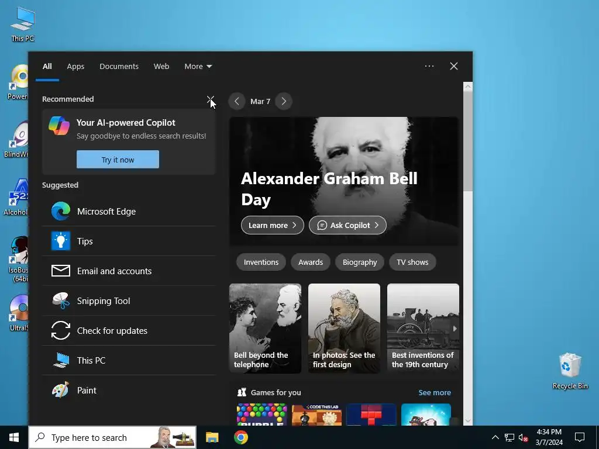The image size is (599, 449).
Task: Select the Recycle Bin desktop icon
Action: (x=570, y=371)
